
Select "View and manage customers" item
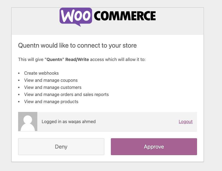tap(53, 87)
